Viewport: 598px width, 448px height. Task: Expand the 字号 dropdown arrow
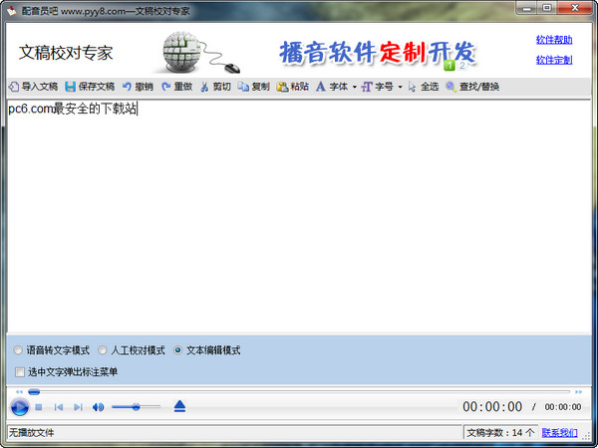click(x=400, y=88)
